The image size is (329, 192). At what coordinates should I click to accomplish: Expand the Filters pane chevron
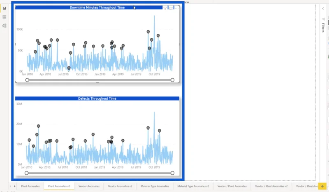pyautogui.click(x=323, y=9)
